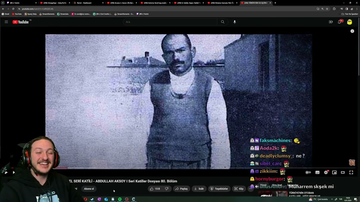Open 'Sipariş Takip' bookmark
The height and width of the screenshot is (202, 360).
pos(31,14)
